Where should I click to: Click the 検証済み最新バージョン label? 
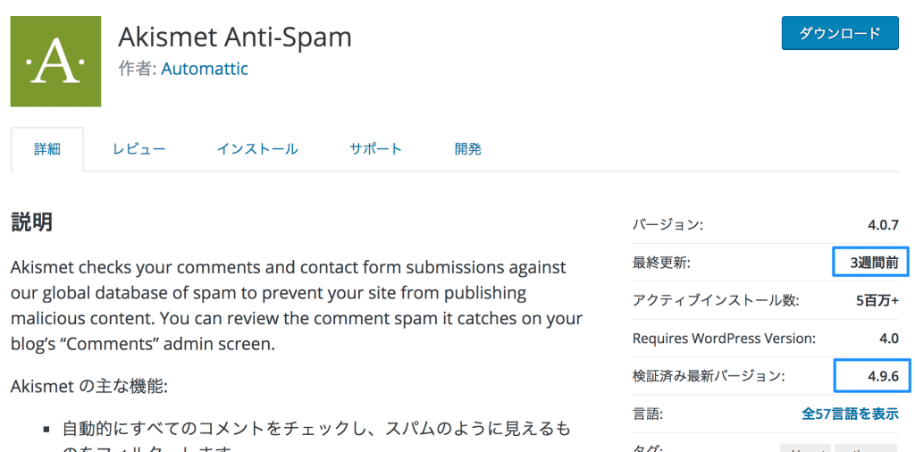tap(709, 376)
